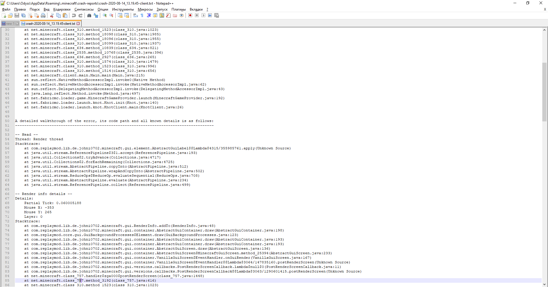Save the current file using the toolbar
Image resolution: width=548 pixels, height=287 pixels.
[x=17, y=15]
